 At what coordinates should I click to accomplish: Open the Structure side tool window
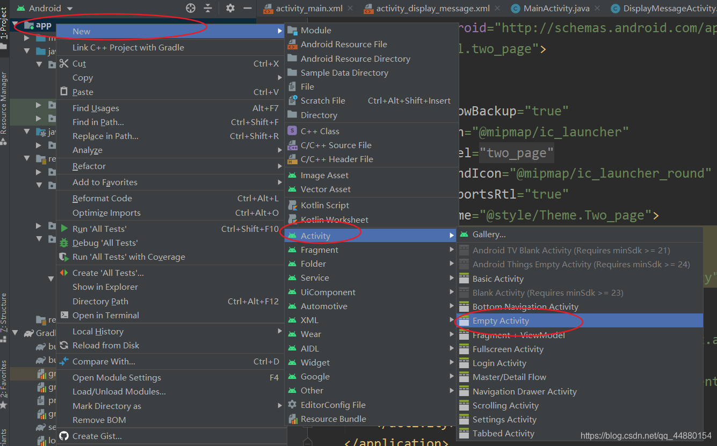pyautogui.click(x=4, y=318)
